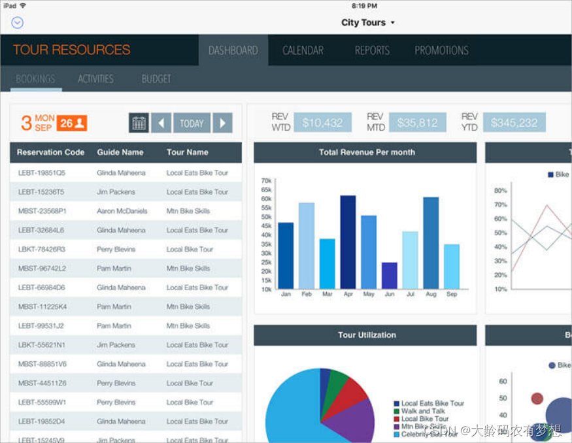Go to next day arrow

pos(222,123)
